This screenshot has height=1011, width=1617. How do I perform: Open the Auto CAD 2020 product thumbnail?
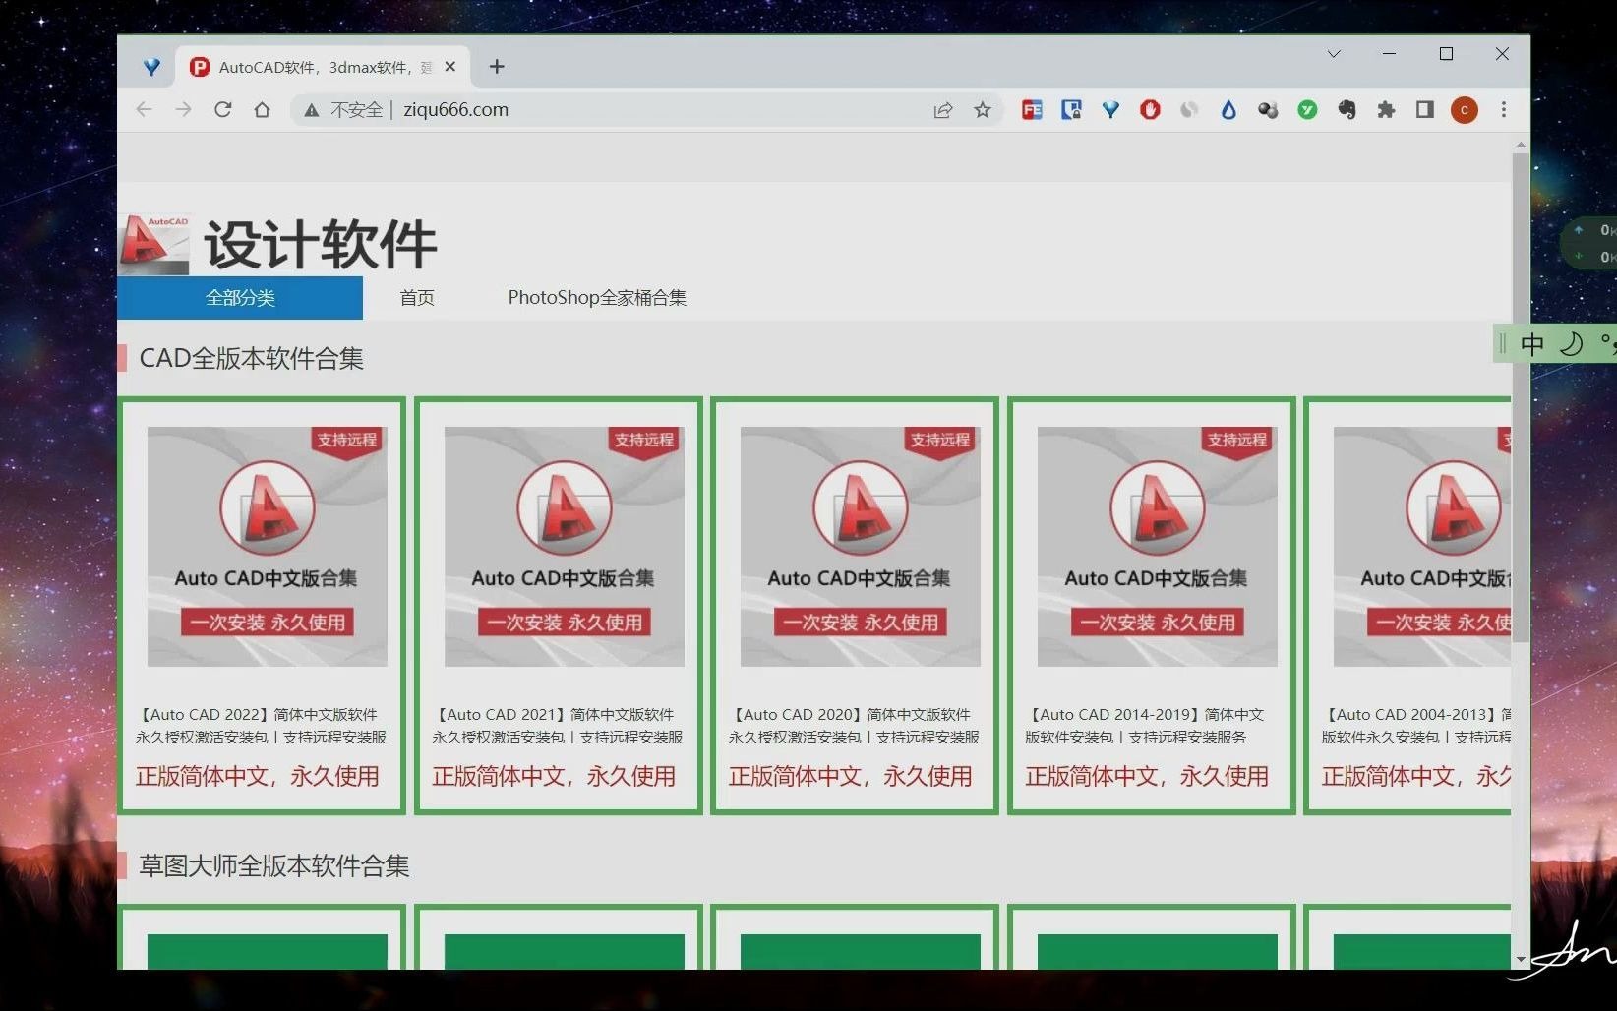861,546
